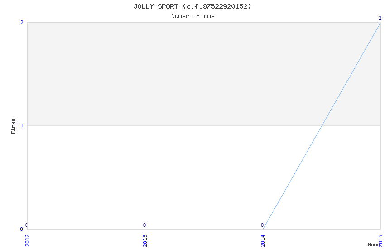Click the 2012 x-axis year label
The width and height of the screenshot is (385, 249).
click(27, 240)
